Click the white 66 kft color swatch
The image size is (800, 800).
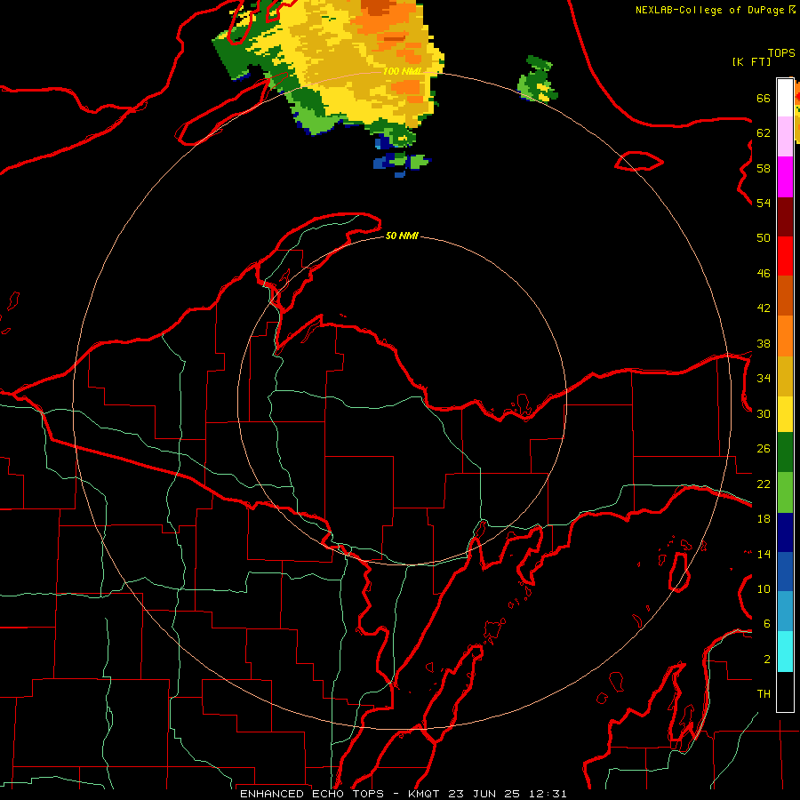(x=785, y=98)
